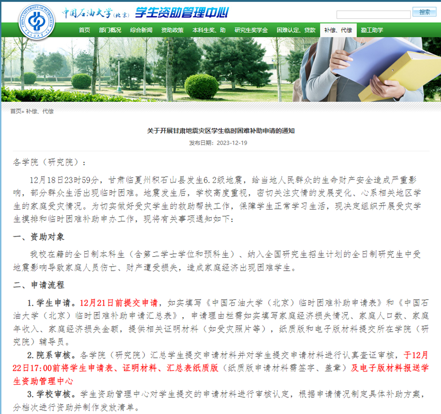Image resolution: width=441 pixels, height=414 pixels.
Task: Go to 首页 in the green navigation bar
Action: click(84, 30)
